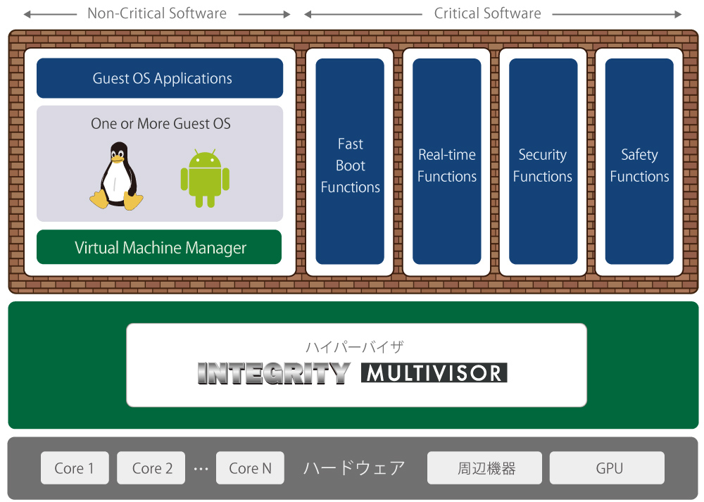Click the Security Functions block
Image resolution: width=704 pixels, height=502 pixels.
click(x=543, y=161)
